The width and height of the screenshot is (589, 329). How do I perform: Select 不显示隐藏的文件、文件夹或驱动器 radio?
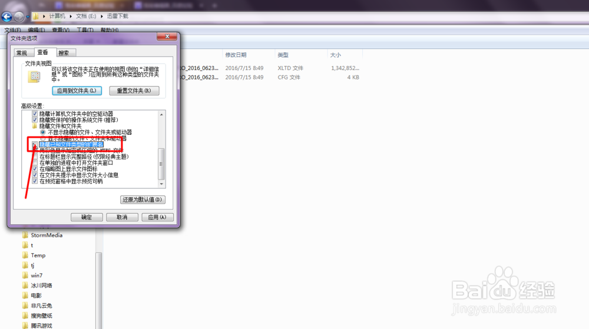pos(43,132)
